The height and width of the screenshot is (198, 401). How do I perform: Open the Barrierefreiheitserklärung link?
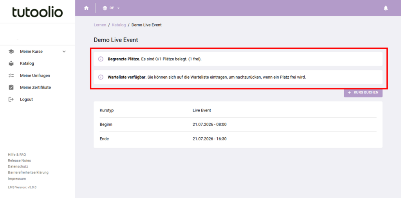[28, 172]
